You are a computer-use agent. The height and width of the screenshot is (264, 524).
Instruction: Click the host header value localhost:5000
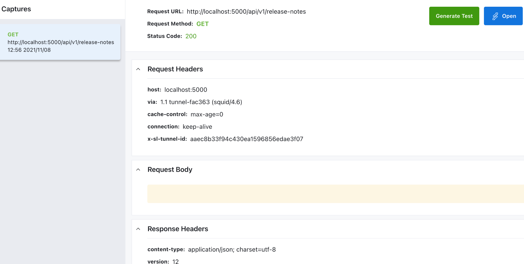coord(186,90)
